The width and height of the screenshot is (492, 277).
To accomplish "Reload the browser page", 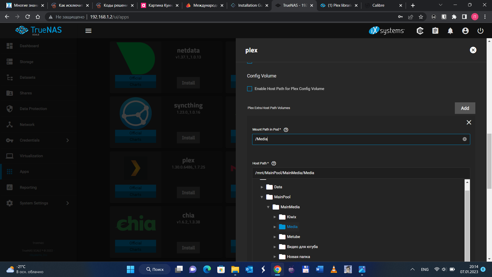I will point(28,17).
